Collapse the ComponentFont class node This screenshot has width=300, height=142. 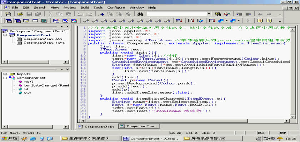pos(5,78)
